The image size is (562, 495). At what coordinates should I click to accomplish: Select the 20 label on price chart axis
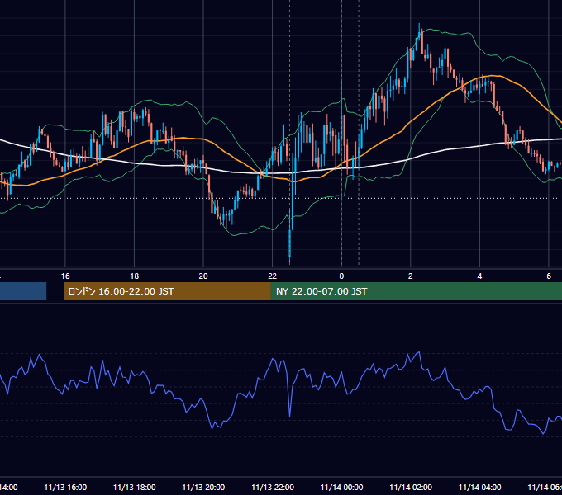pyautogui.click(x=203, y=276)
